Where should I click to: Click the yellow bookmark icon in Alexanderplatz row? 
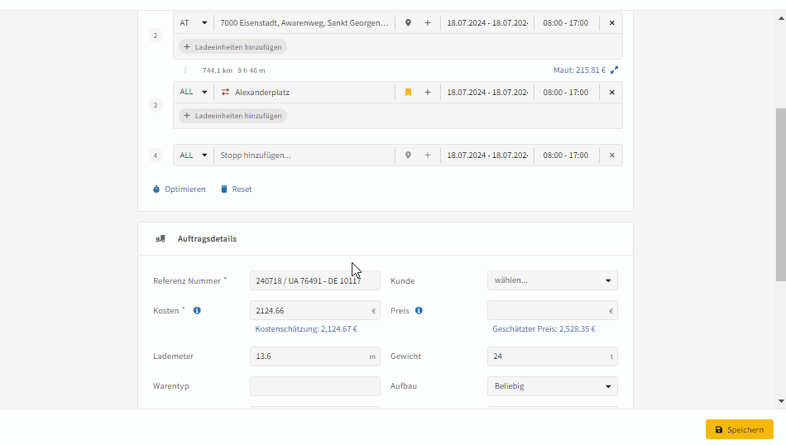[x=408, y=92]
